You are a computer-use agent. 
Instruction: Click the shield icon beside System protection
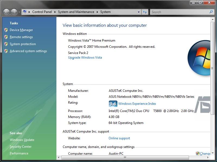pyautogui.click(x=6, y=44)
